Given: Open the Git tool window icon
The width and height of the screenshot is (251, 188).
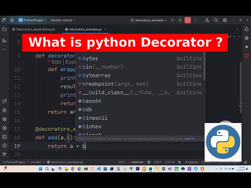Looking at the screenshot, I should click(x=4, y=154).
